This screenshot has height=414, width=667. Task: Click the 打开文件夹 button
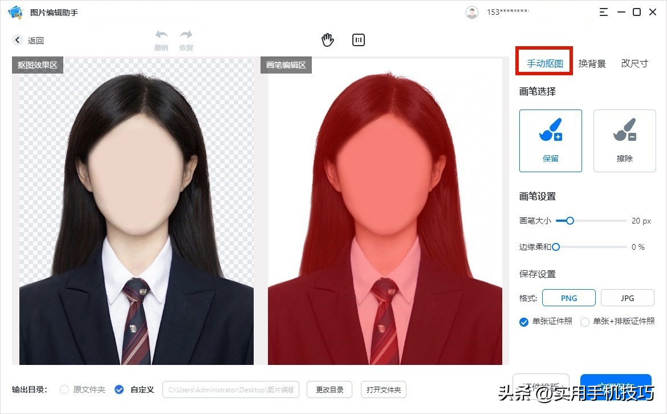(384, 389)
